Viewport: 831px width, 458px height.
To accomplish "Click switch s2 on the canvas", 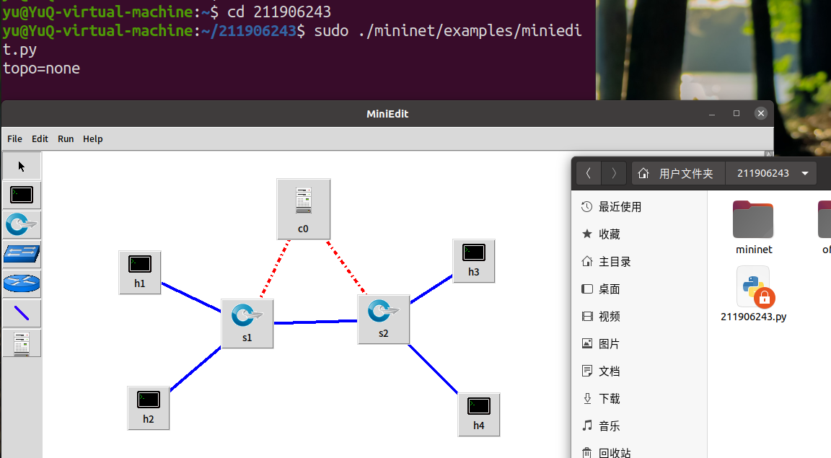I will point(384,319).
